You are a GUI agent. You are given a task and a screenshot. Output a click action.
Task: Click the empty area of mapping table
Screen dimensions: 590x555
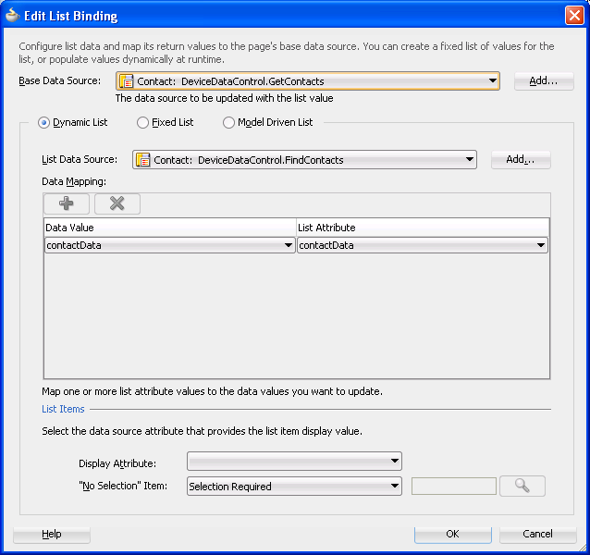[x=297, y=316]
